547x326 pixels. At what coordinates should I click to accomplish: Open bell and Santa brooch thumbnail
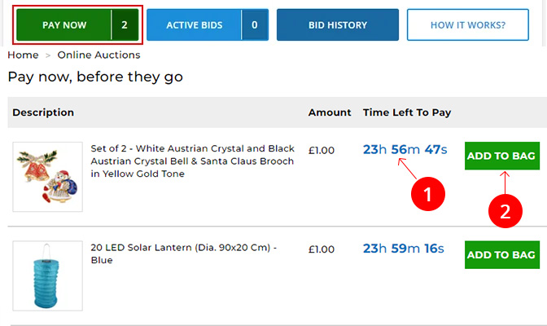[47, 175]
